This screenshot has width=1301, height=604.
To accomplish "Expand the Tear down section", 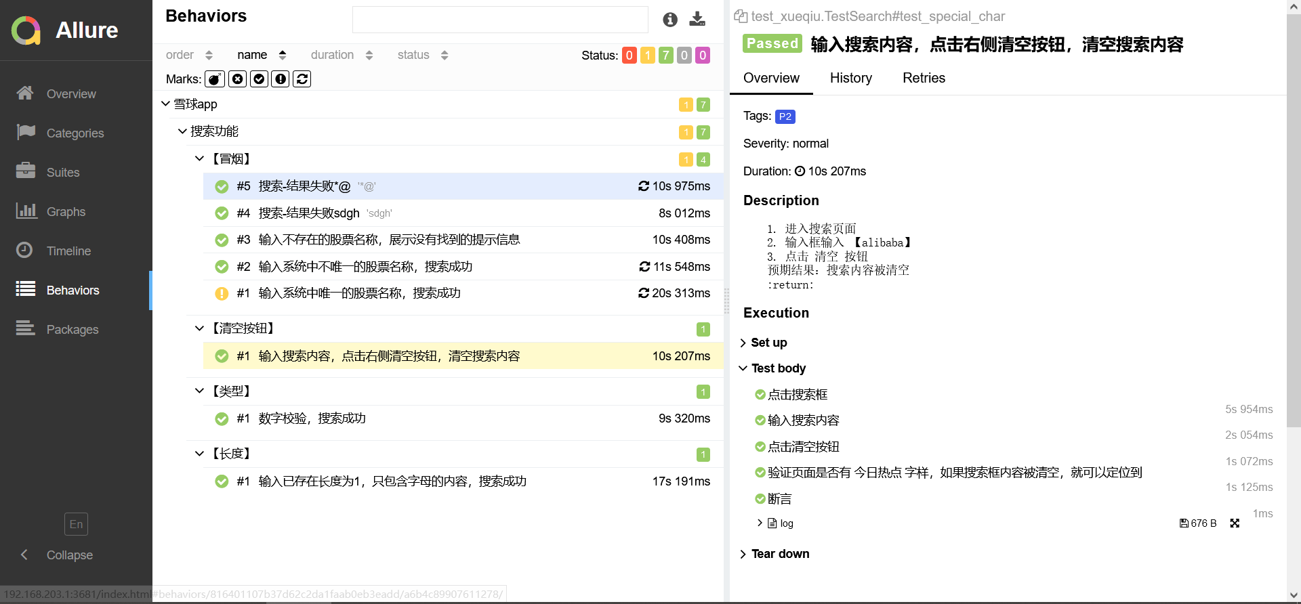I will 779,554.
